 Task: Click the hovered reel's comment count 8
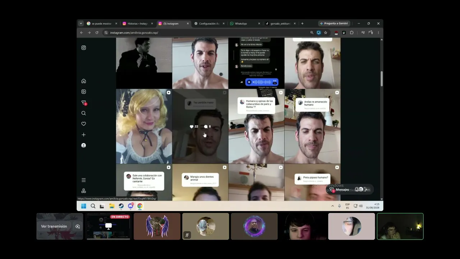(207, 127)
